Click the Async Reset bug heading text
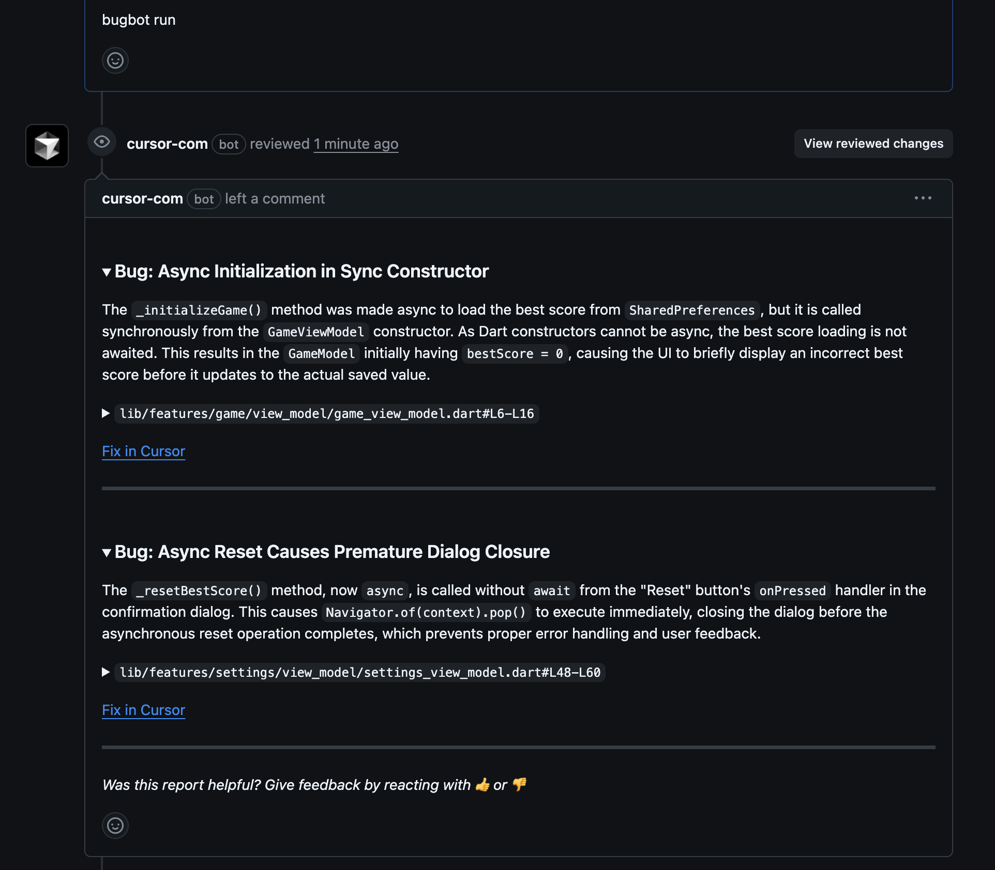This screenshot has height=870, width=995. [x=332, y=552]
